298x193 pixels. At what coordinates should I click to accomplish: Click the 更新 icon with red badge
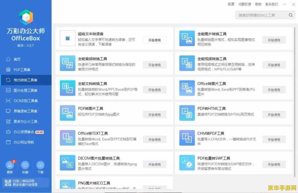10,165
